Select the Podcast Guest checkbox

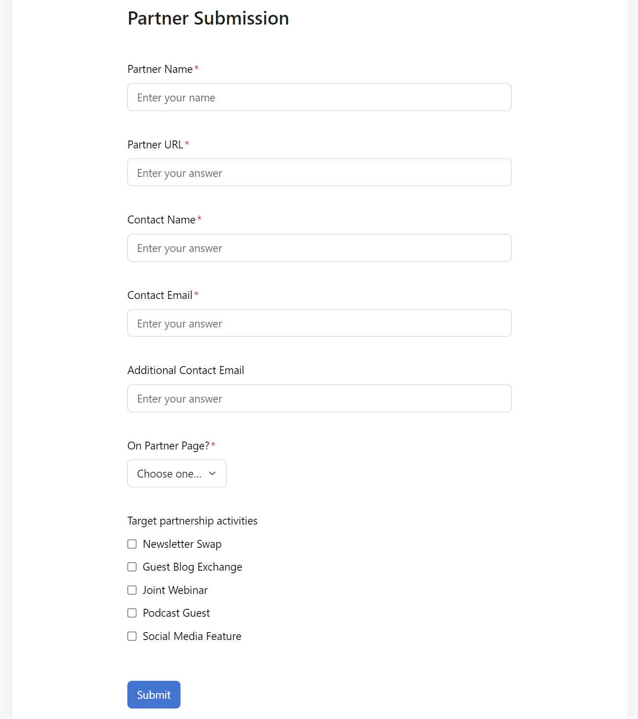[x=132, y=613]
